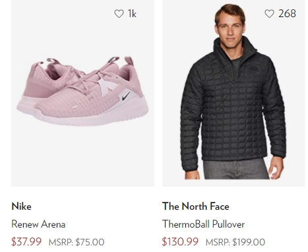Click the gray pants in the jacket photo
Viewport: 308px width, 252px height.
pyautogui.click(x=236, y=169)
